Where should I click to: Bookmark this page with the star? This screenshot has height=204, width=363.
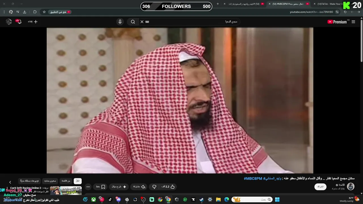click(x=44, y=12)
